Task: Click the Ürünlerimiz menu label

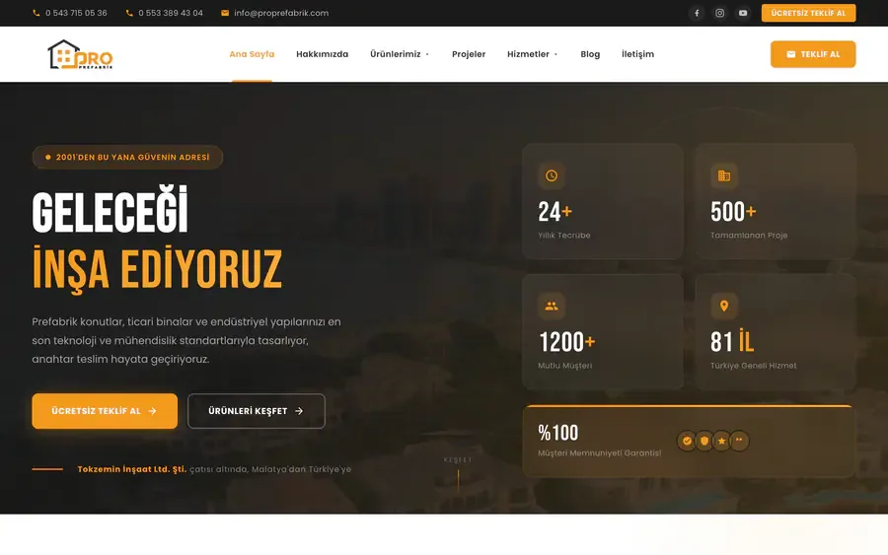Action: coord(396,54)
